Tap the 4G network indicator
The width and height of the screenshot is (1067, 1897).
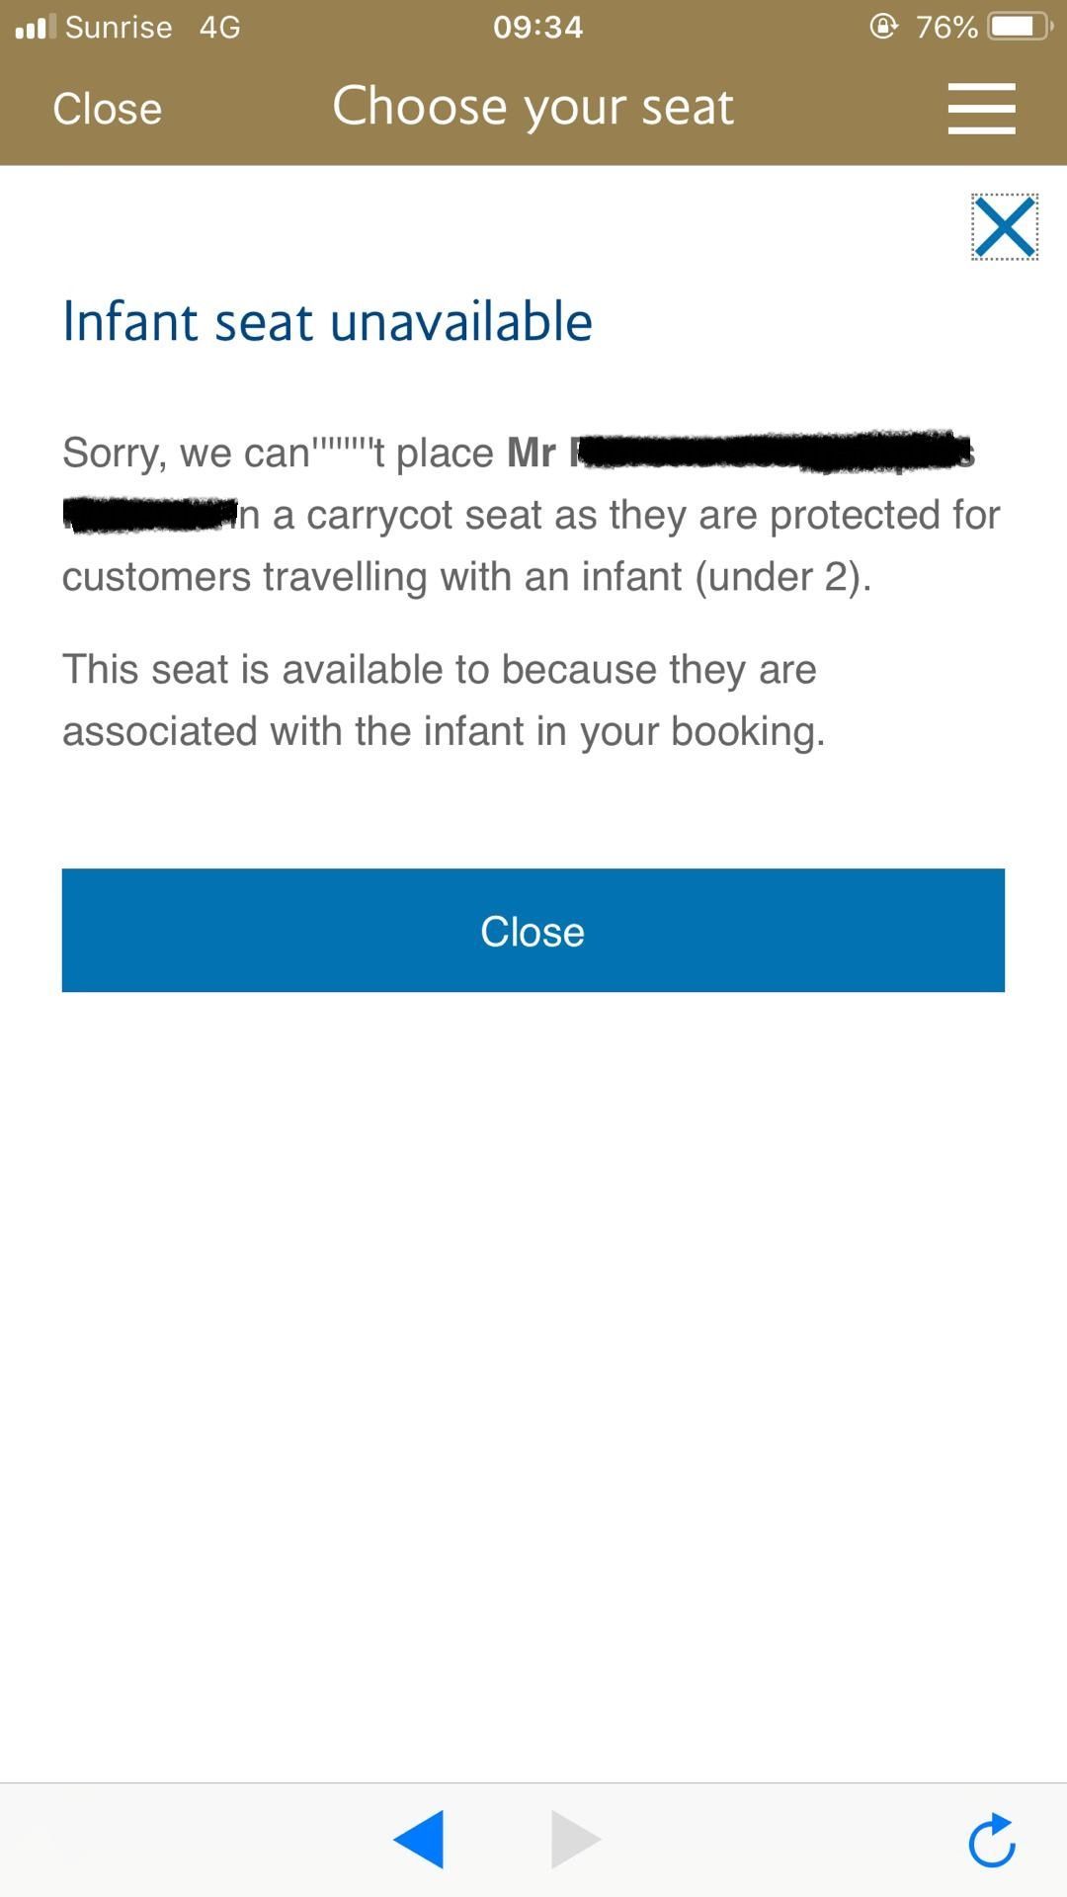219,27
